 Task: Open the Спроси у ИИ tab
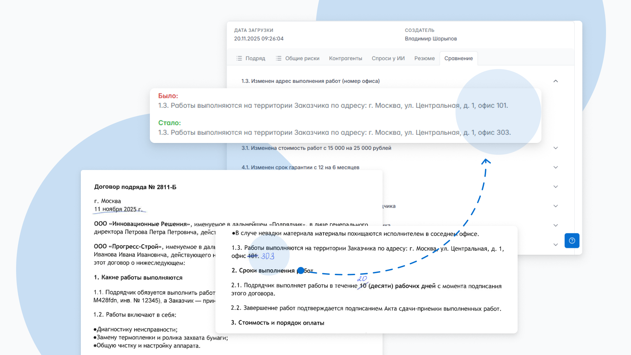tap(388, 58)
